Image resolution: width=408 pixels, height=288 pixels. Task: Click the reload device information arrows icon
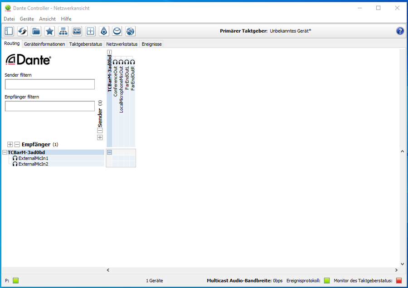point(23,31)
